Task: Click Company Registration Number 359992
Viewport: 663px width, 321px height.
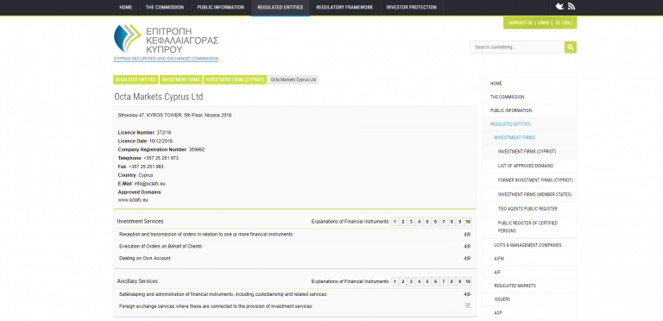Action: (161, 149)
